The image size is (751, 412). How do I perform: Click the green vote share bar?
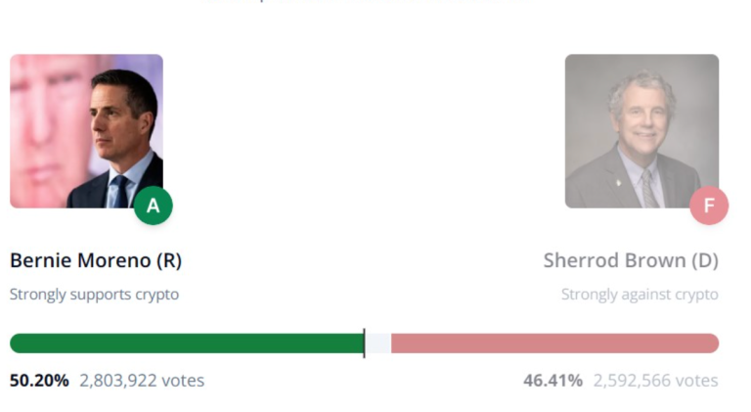click(186, 343)
